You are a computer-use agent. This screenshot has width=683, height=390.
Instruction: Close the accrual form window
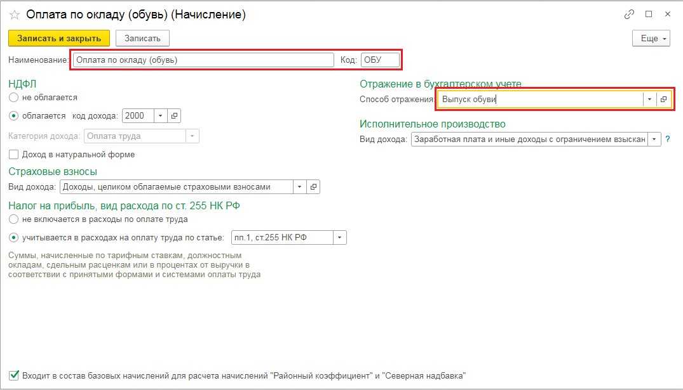point(668,15)
